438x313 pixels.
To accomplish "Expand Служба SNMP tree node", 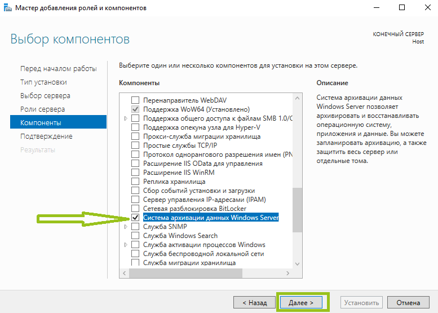I will pyautogui.click(x=126, y=227).
